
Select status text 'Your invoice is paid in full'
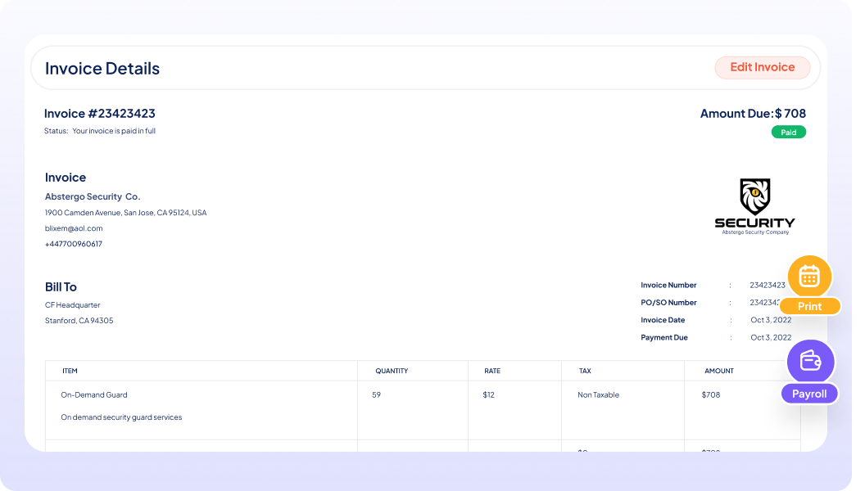click(x=114, y=131)
